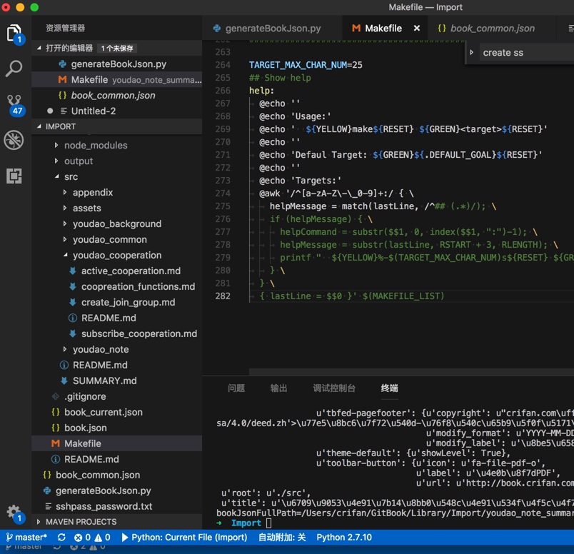The height and width of the screenshot is (554, 574).
Task: Expand the create ss widget arrow
Action: pyautogui.click(x=471, y=52)
